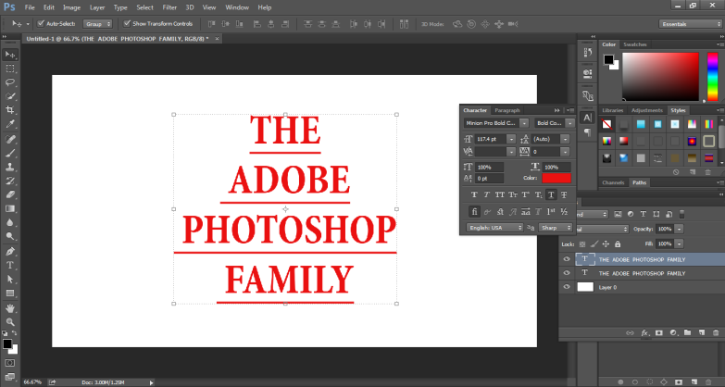
Task: Open the Type menu
Action: click(x=120, y=7)
